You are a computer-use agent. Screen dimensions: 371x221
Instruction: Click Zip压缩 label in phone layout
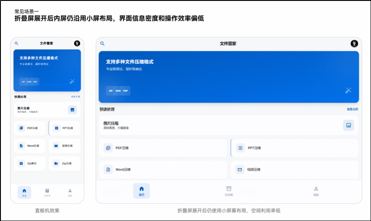[x=67, y=163]
